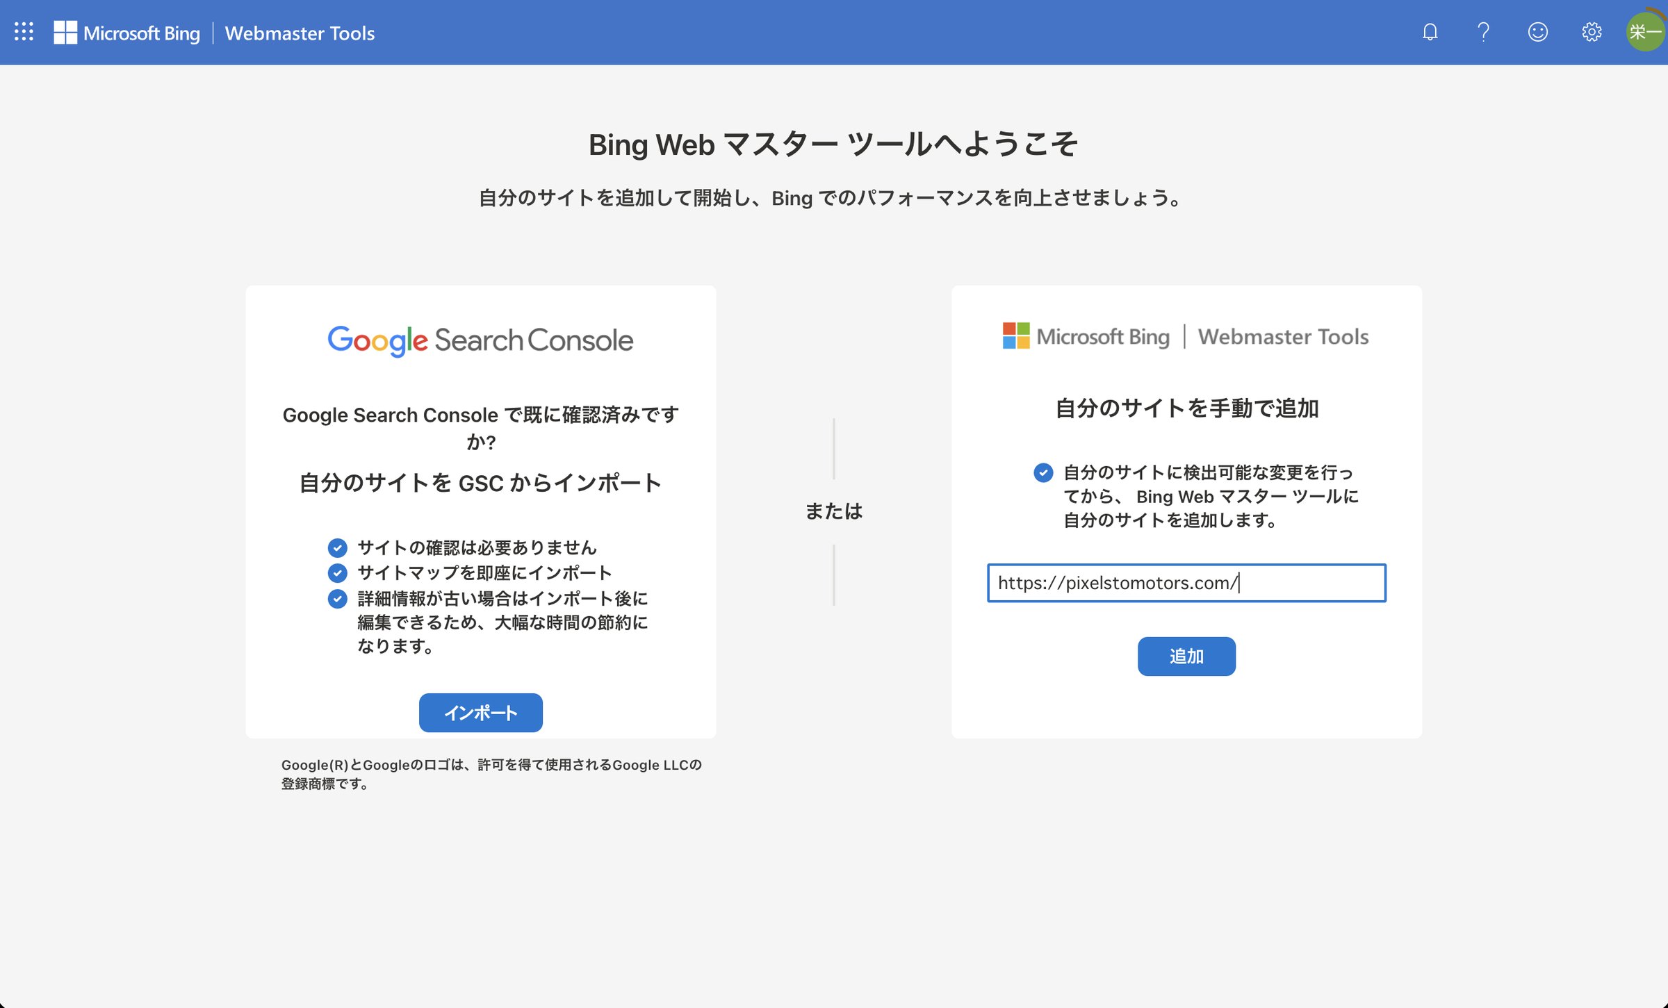1668x1008 pixels.
Task: Open the app launcher grid icon
Action: tap(24, 32)
